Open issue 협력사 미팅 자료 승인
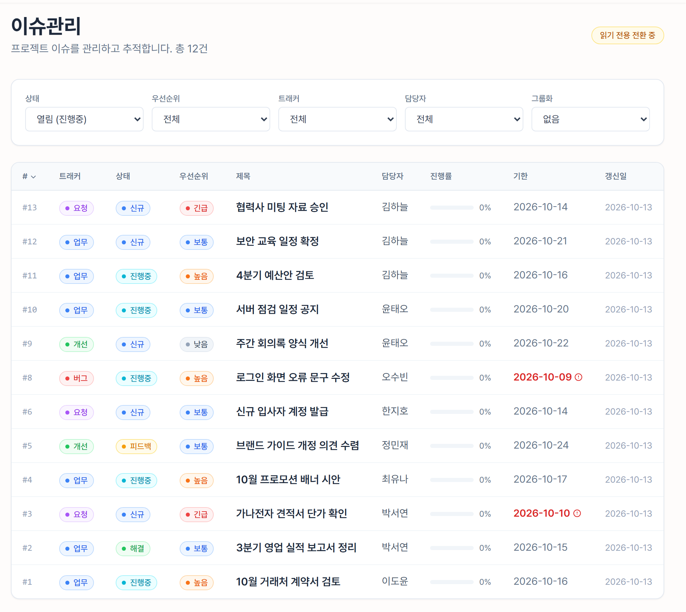Screen dimensions: 686x612 282,207
